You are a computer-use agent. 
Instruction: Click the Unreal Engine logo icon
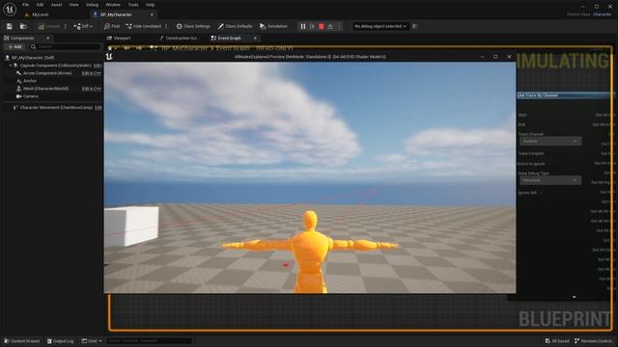[x=10, y=9]
